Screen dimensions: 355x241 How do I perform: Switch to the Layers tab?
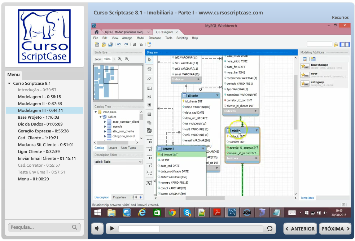pyautogui.click(x=113, y=148)
